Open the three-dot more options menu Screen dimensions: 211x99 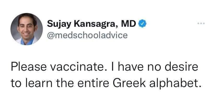click(x=201, y=24)
